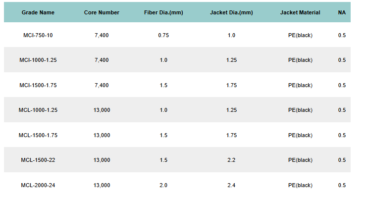Click the Fiber Dia.(mm) column header
This screenshot has width=366, height=199.
click(163, 12)
